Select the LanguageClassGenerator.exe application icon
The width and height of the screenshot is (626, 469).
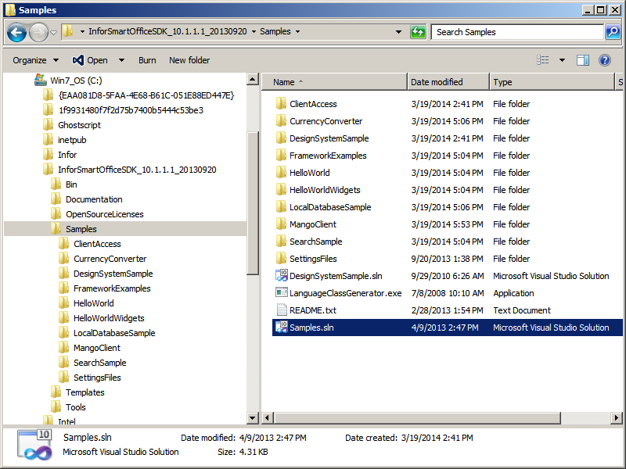282,293
